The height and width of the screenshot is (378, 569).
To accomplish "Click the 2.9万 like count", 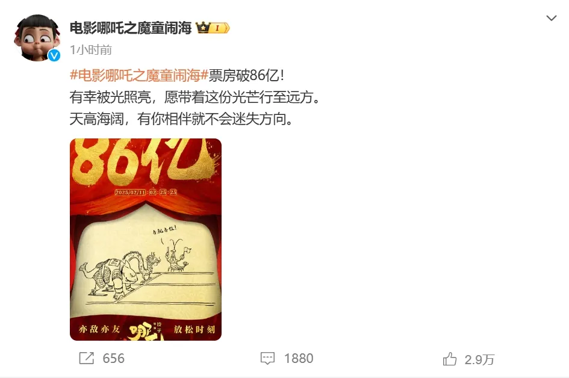I will (479, 359).
